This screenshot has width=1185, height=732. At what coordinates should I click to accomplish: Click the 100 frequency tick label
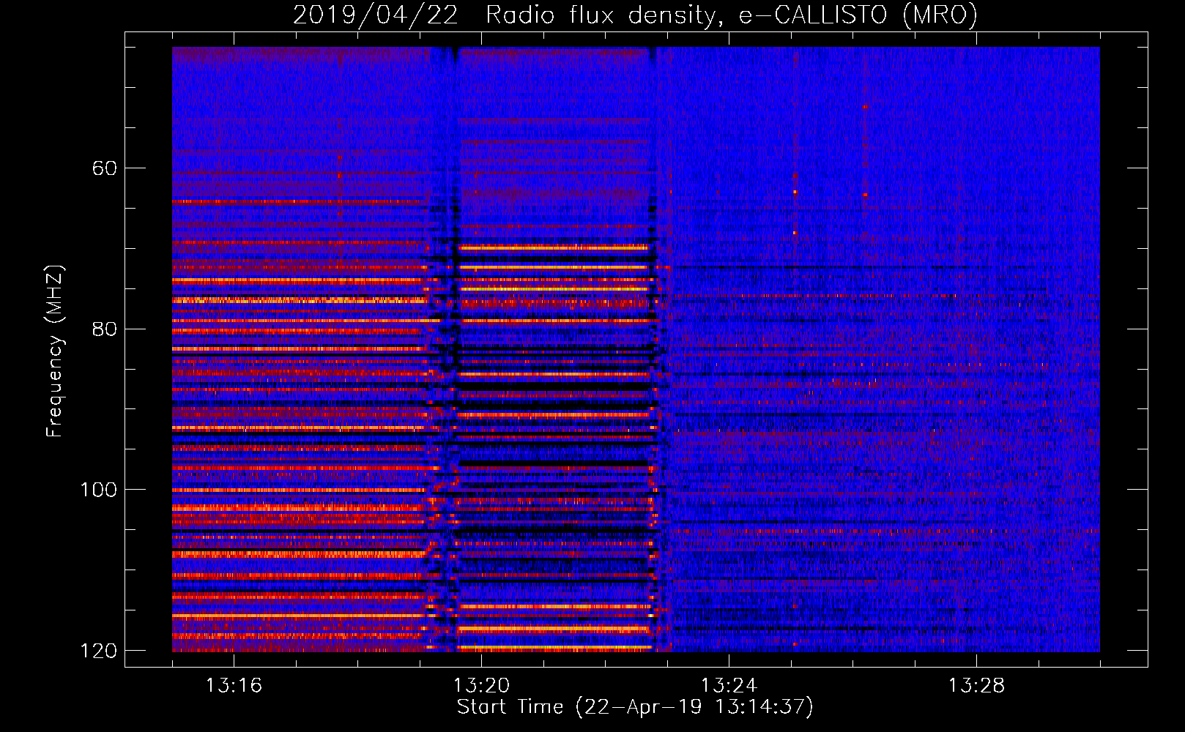(x=99, y=490)
